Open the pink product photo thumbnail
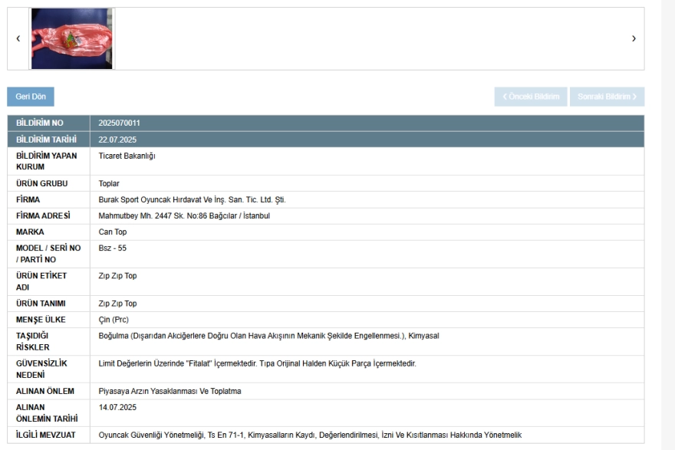675x450 pixels. click(71, 39)
